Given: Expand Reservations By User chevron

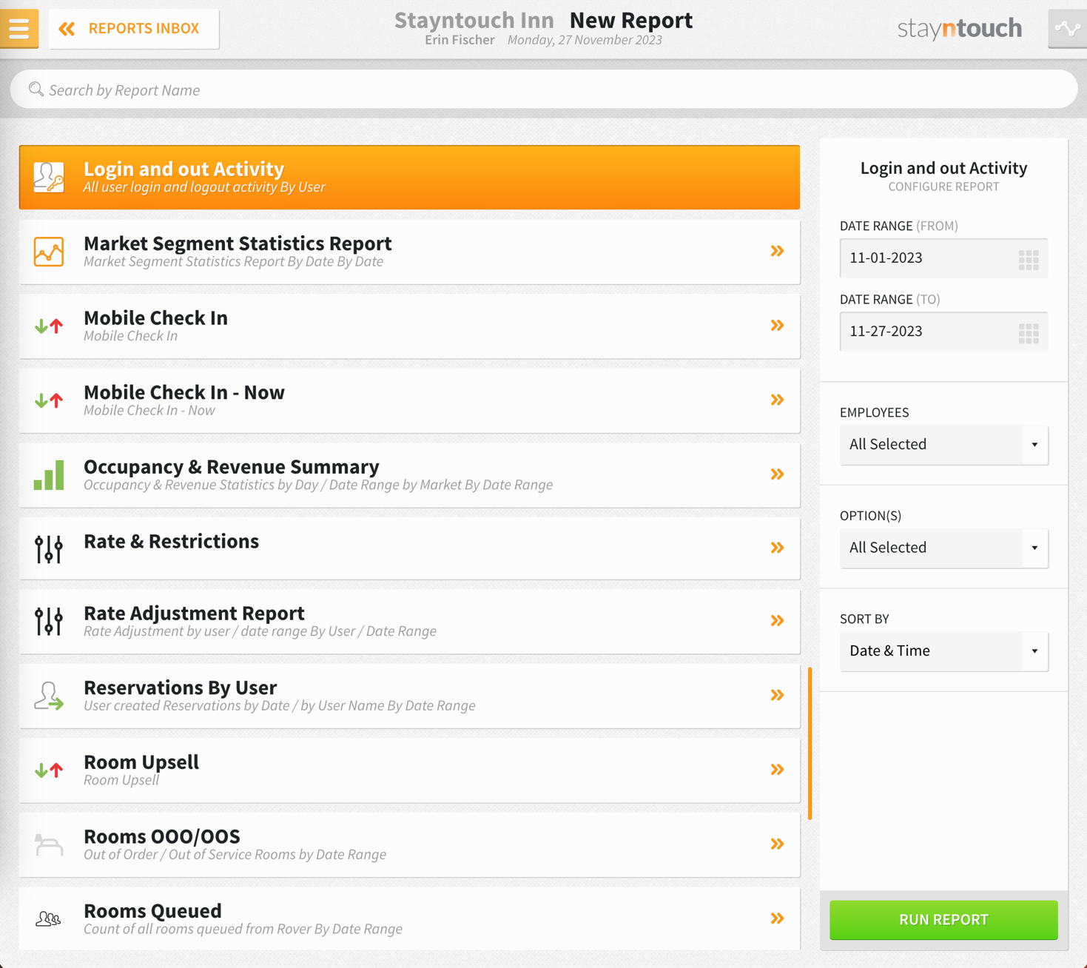Looking at the screenshot, I should coord(777,695).
